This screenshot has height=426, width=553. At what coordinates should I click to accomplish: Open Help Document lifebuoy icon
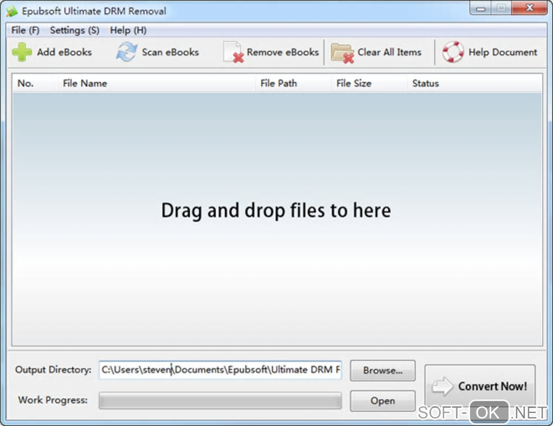[x=453, y=52]
